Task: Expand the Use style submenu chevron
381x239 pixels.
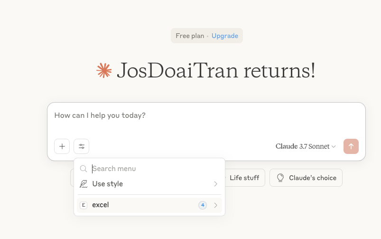Action: click(x=215, y=184)
